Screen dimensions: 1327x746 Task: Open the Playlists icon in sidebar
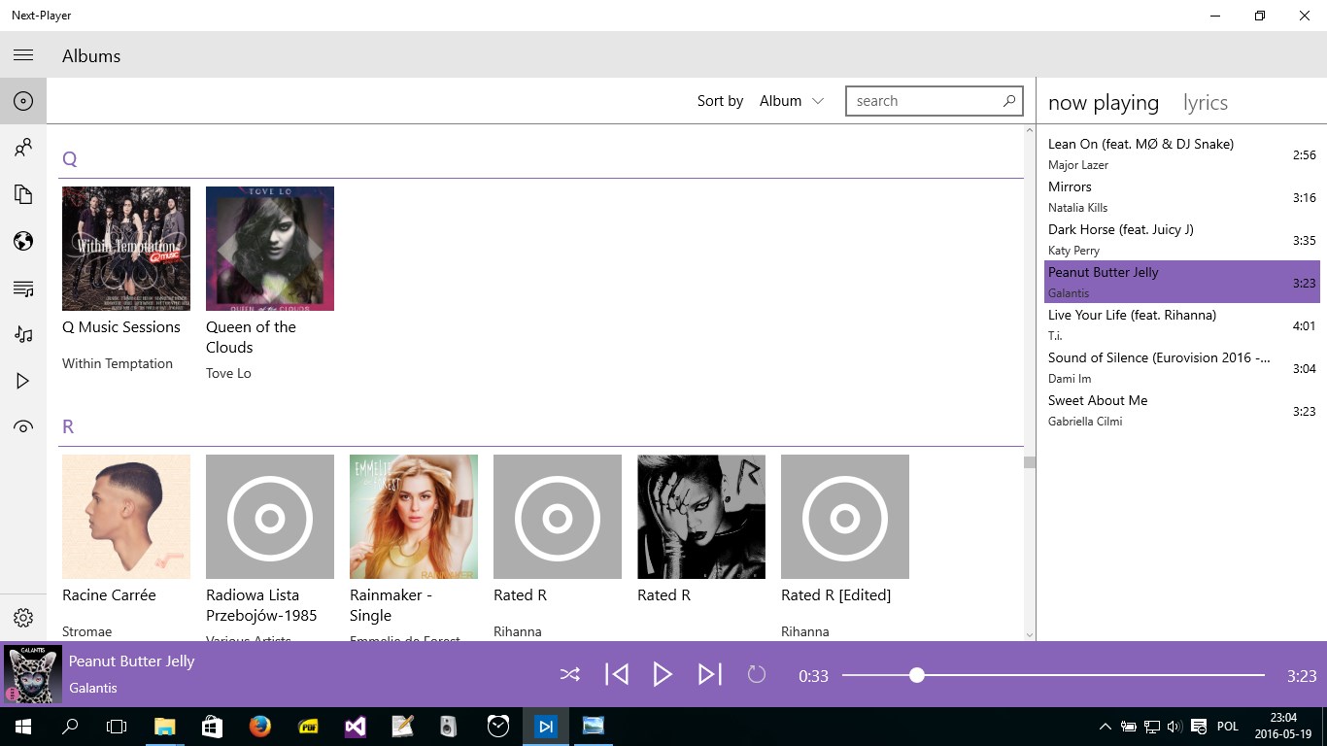[x=23, y=288]
